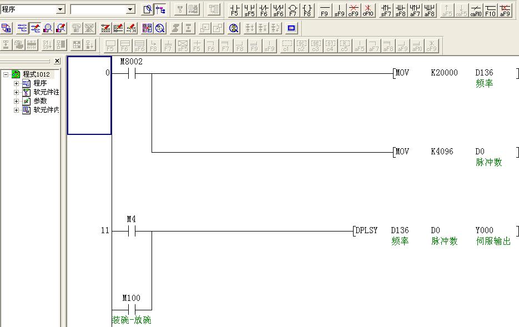Insert parallel open contact sF5 icon

coord(249,10)
